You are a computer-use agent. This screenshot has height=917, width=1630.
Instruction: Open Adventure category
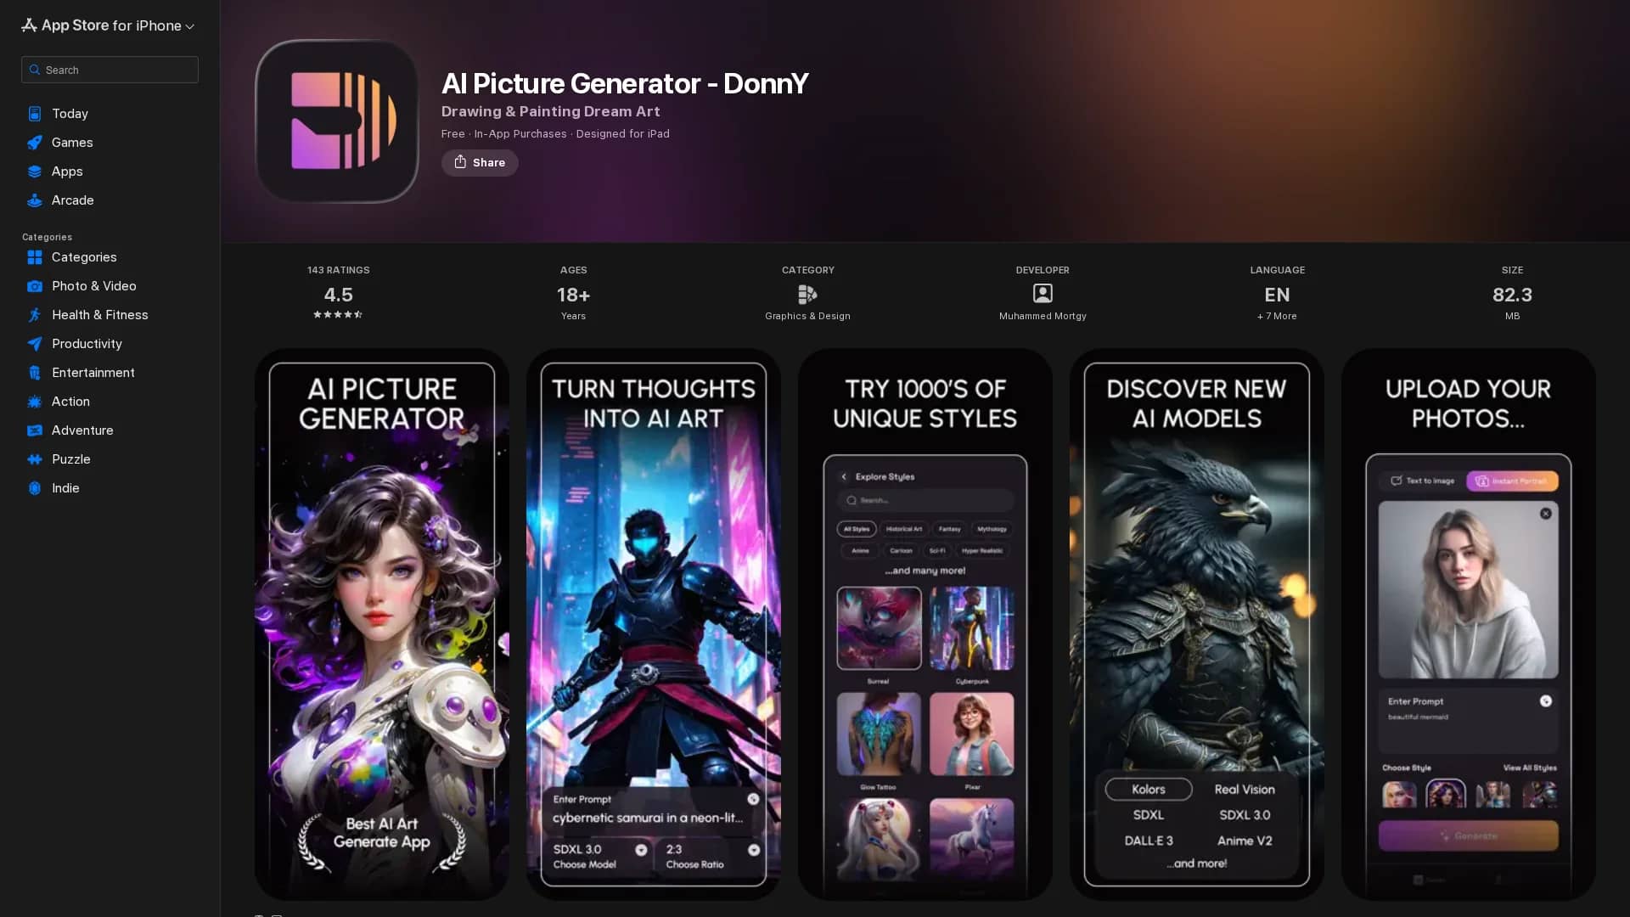(x=82, y=430)
